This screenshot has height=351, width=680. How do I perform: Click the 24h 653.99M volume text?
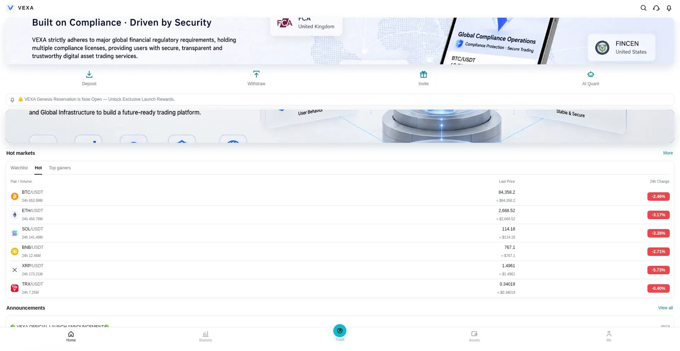[32, 201]
